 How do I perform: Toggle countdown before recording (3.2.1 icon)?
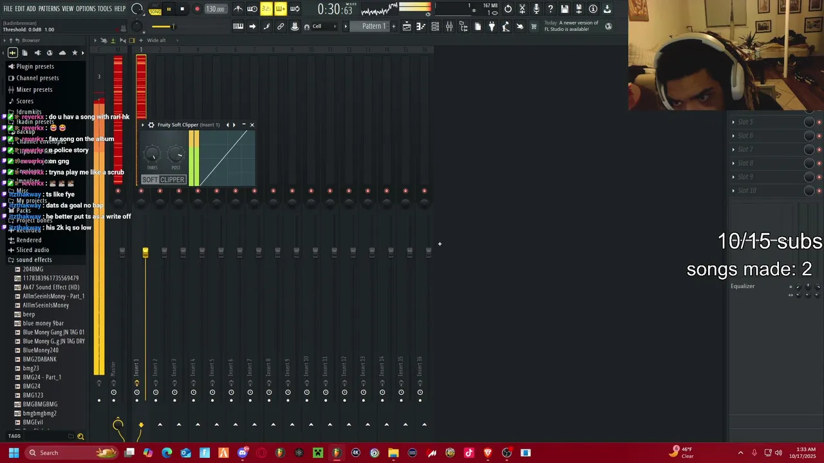267,9
